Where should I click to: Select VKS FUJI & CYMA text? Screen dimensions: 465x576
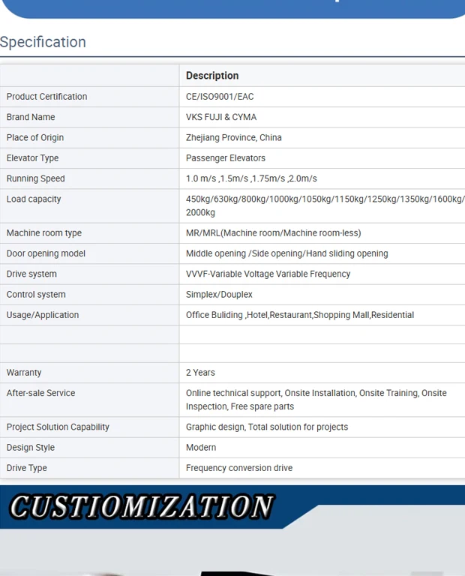tap(221, 117)
